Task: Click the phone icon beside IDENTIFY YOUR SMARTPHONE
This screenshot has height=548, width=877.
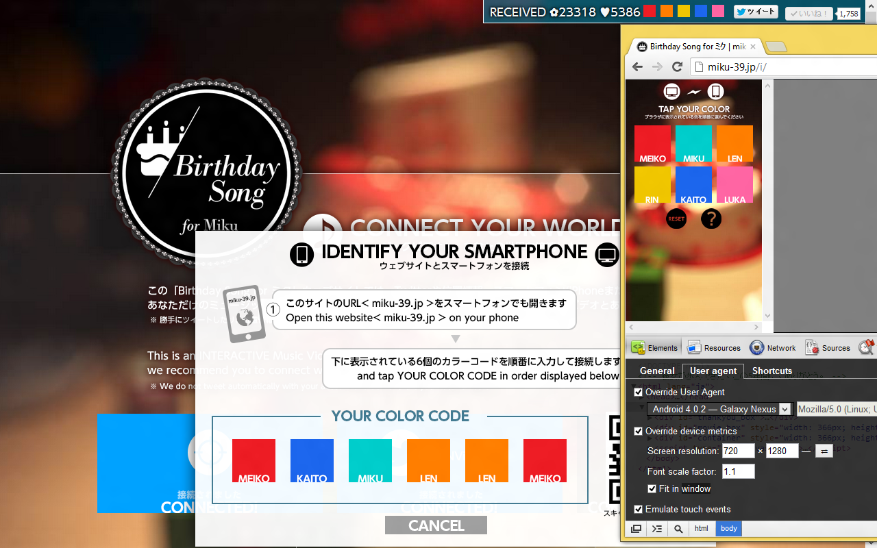Action: coord(301,254)
